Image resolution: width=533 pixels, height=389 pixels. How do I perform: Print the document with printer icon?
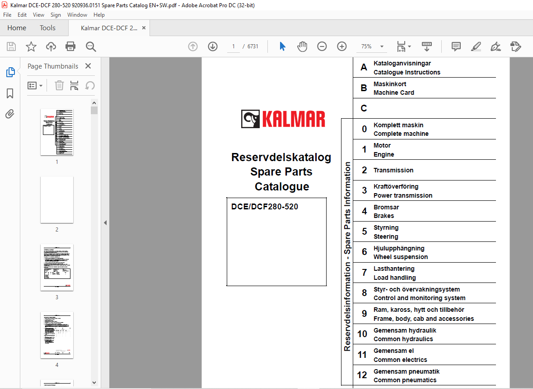point(70,46)
